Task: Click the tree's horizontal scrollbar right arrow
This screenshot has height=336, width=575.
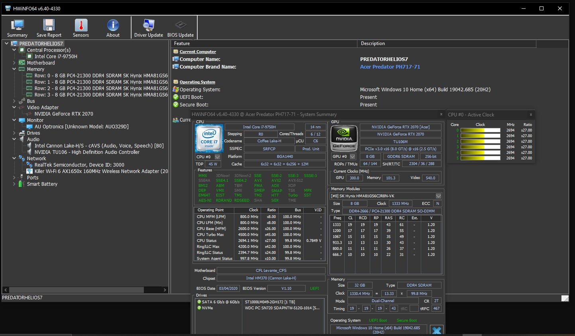Action: coord(165,290)
